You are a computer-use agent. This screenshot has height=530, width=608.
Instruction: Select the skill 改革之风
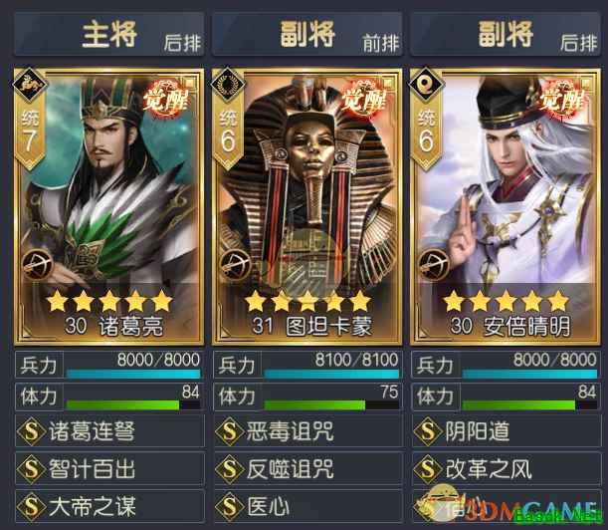(507, 468)
